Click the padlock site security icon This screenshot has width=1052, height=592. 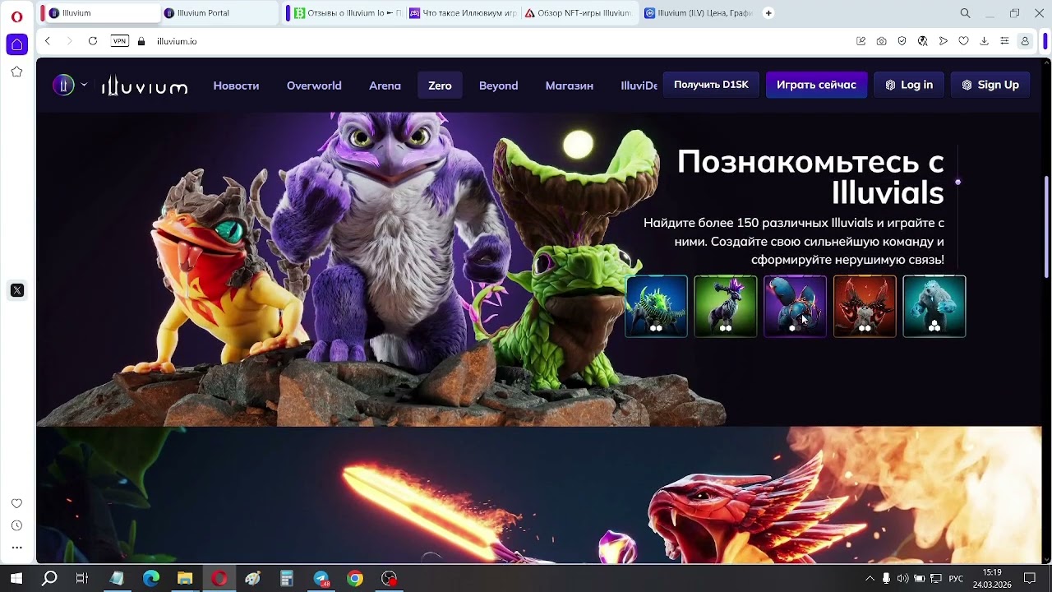pyautogui.click(x=141, y=41)
